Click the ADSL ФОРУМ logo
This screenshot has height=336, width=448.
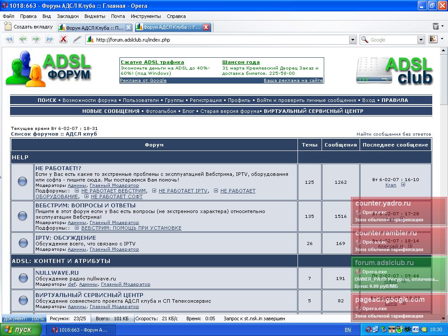[x=48, y=69]
